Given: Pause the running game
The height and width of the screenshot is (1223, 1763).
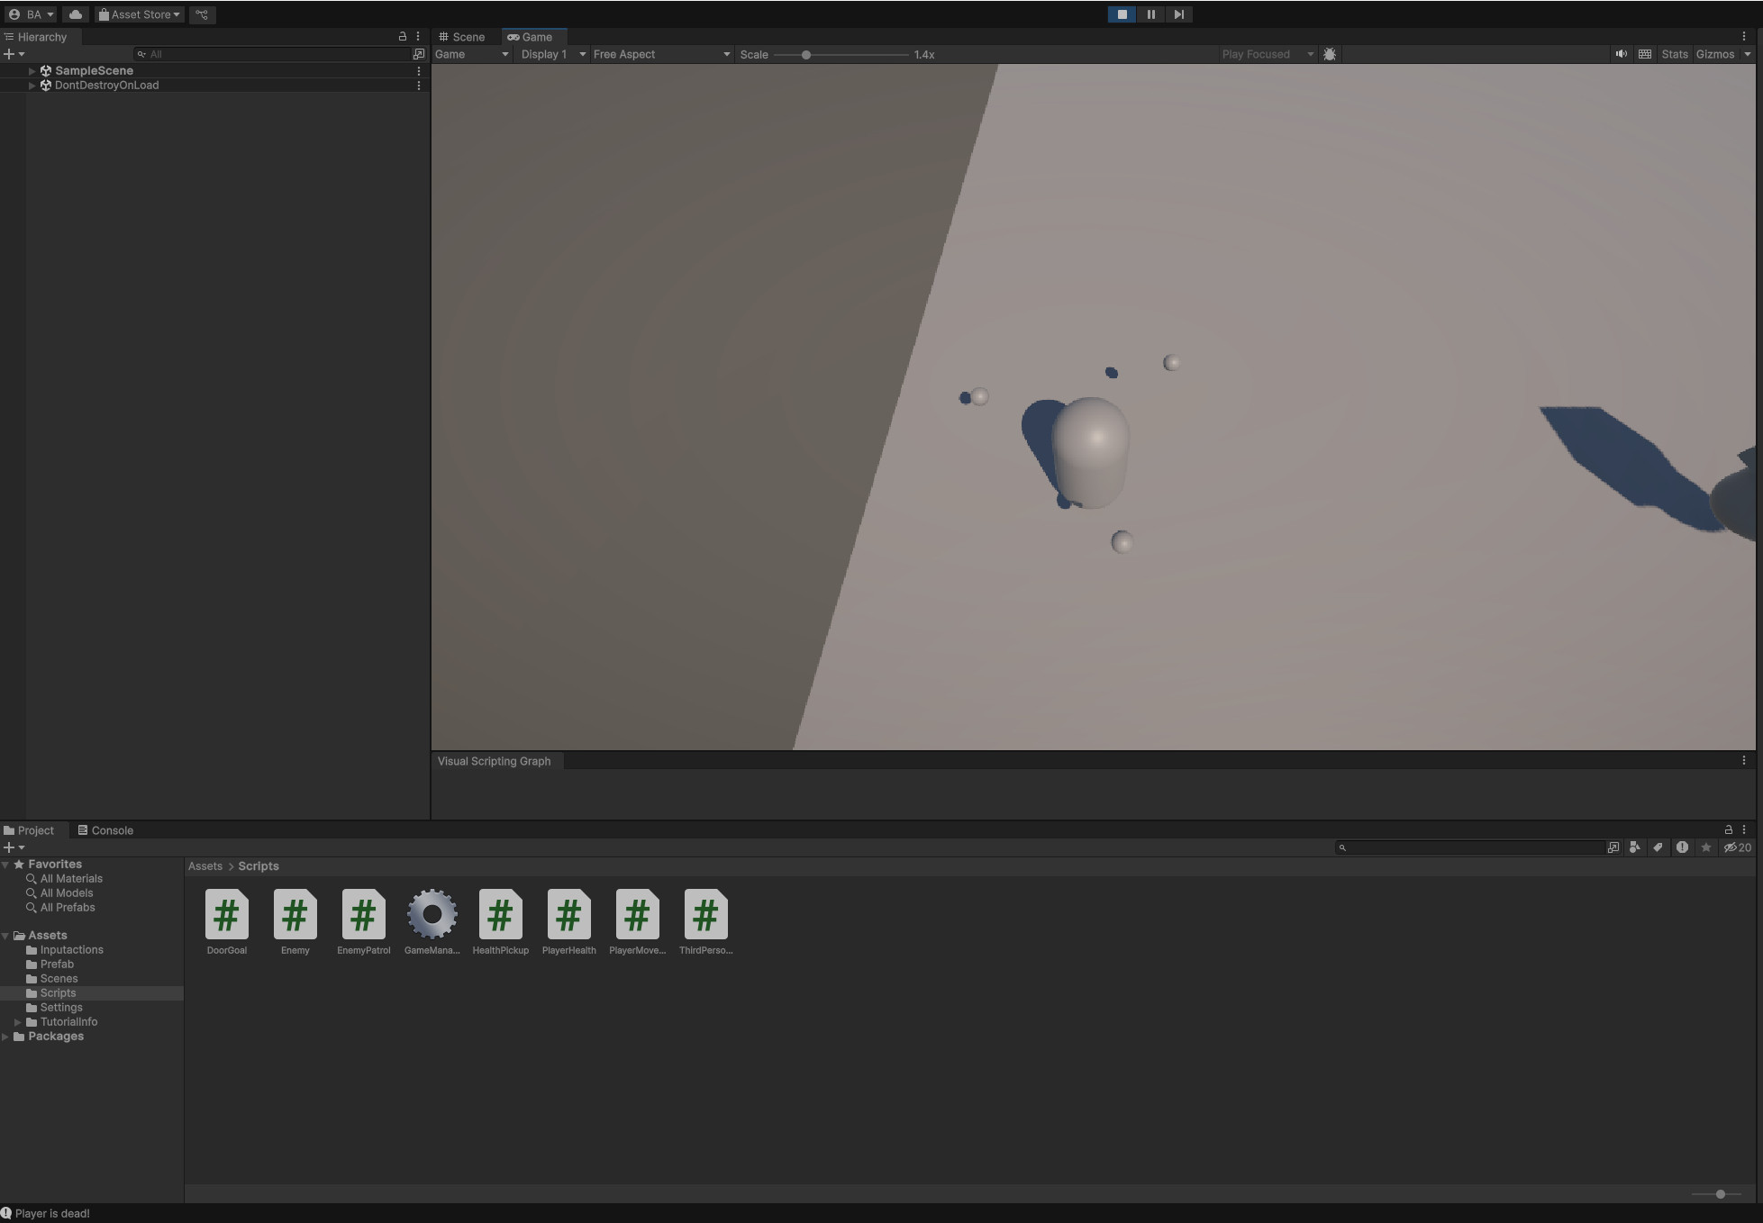Looking at the screenshot, I should [1150, 14].
